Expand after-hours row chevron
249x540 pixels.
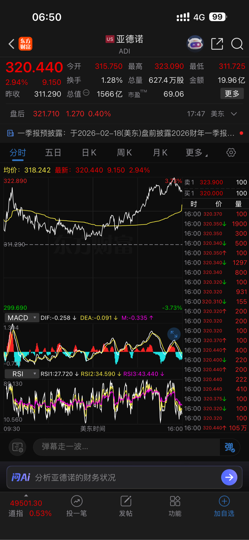(x=234, y=114)
